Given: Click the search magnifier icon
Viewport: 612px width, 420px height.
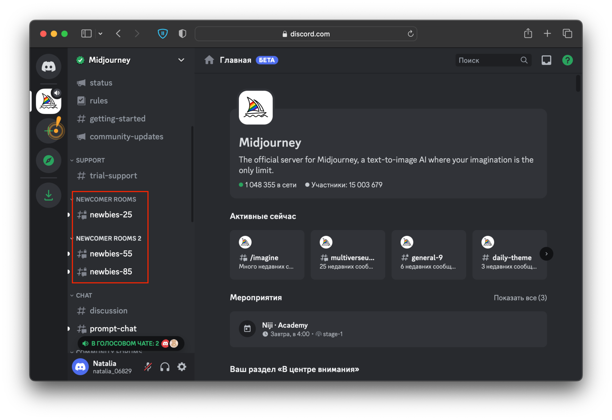Looking at the screenshot, I should [524, 60].
